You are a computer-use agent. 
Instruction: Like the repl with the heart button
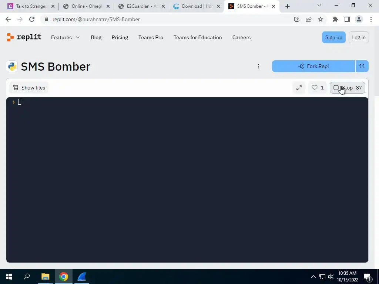pos(317,88)
